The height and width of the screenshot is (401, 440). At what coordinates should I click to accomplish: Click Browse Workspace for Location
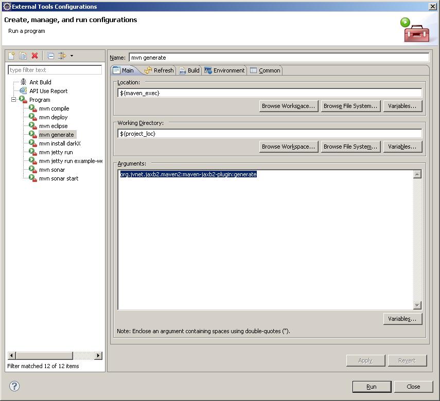click(288, 106)
